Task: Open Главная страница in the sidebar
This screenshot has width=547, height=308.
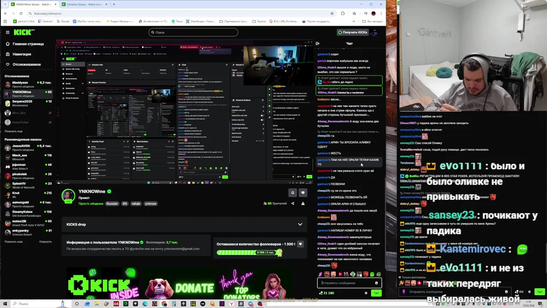Action: pos(25,44)
